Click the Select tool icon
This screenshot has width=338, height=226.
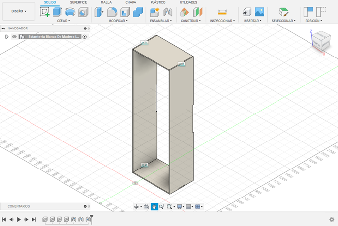[283, 12]
